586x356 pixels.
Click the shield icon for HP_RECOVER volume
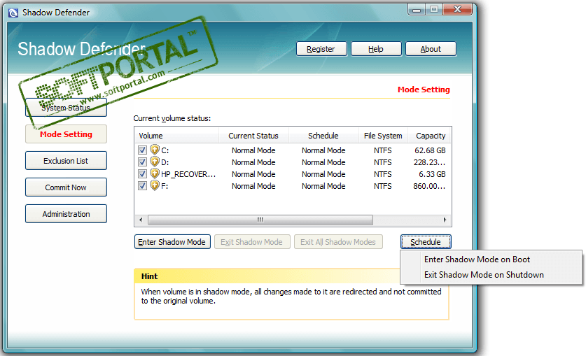[x=155, y=174]
